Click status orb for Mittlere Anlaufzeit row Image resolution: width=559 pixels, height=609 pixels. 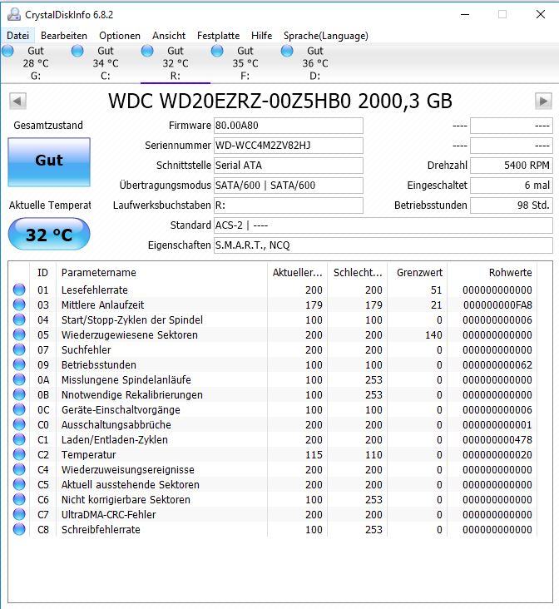coord(19,304)
